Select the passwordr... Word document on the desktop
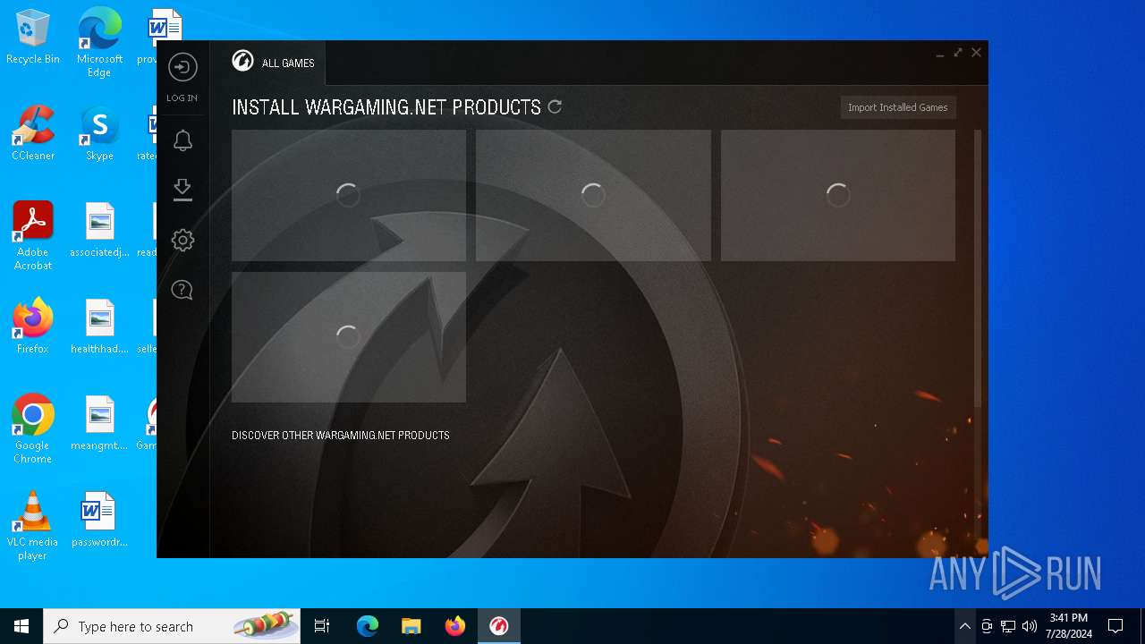1145x644 pixels. point(99,520)
